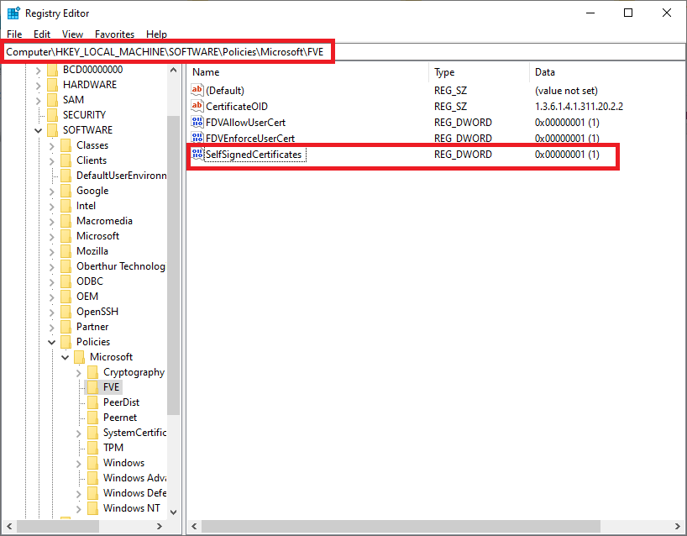Image resolution: width=687 pixels, height=536 pixels.
Task: Sort values by Data column header
Action: click(607, 72)
